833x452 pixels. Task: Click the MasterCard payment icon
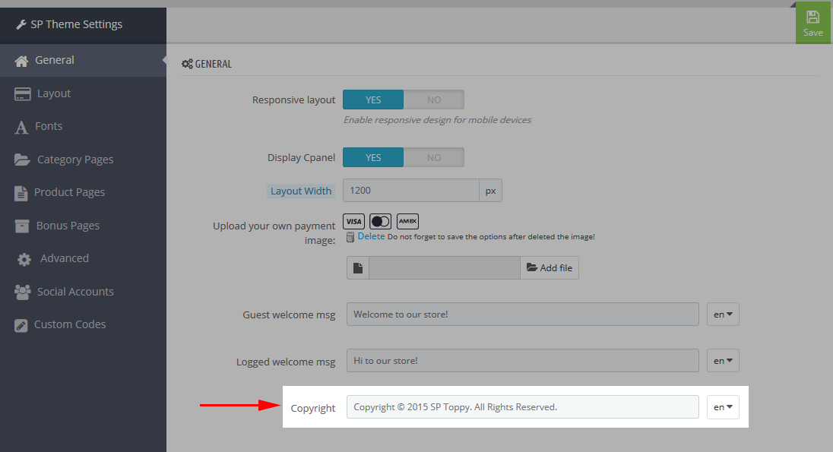(x=380, y=222)
